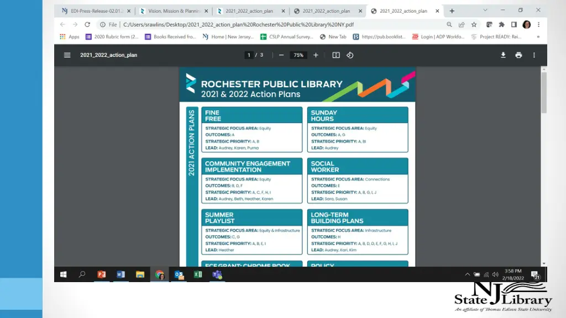Open the pub.booklist bookmark
This screenshot has height=318, width=566.
click(379, 37)
